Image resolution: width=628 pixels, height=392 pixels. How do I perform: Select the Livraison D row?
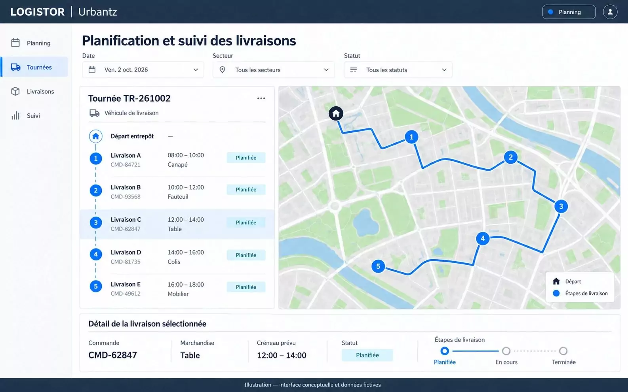click(177, 257)
